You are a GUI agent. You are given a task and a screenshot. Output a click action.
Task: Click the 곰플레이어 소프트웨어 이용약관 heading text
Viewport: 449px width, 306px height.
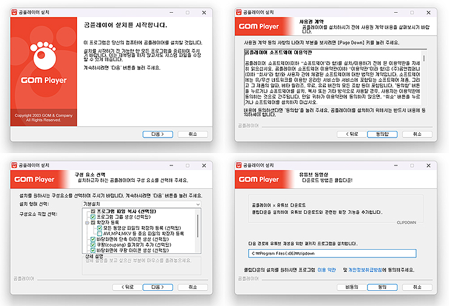coord(279,53)
